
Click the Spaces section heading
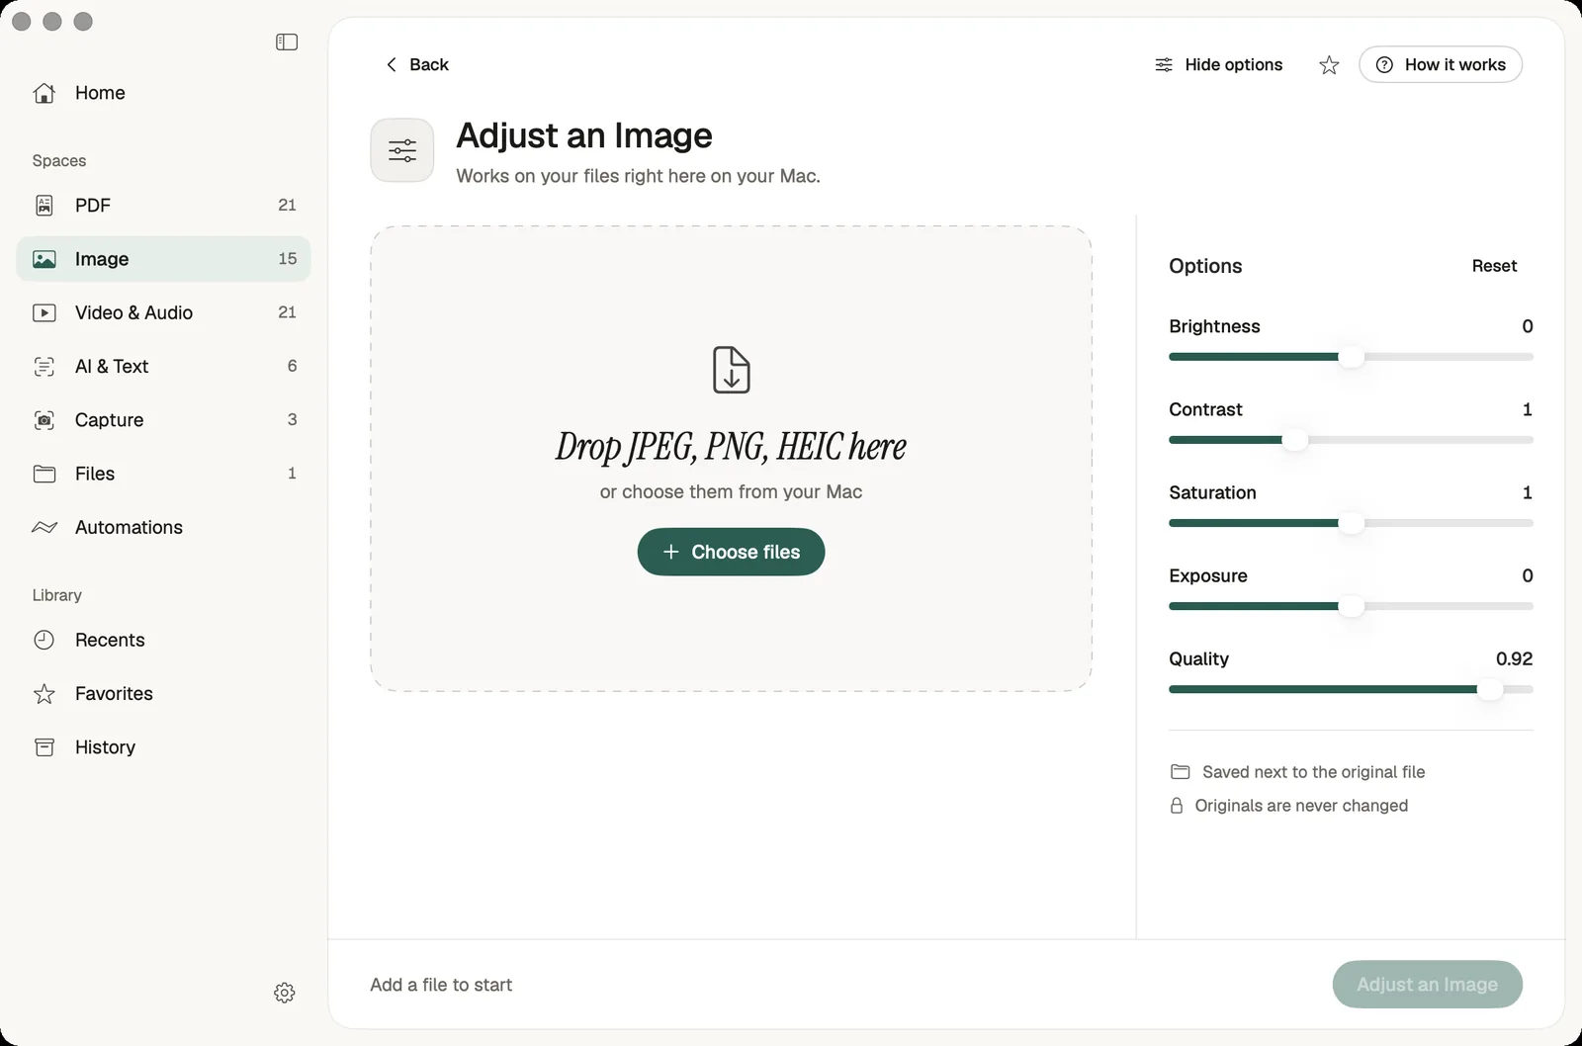(x=59, y=161)
